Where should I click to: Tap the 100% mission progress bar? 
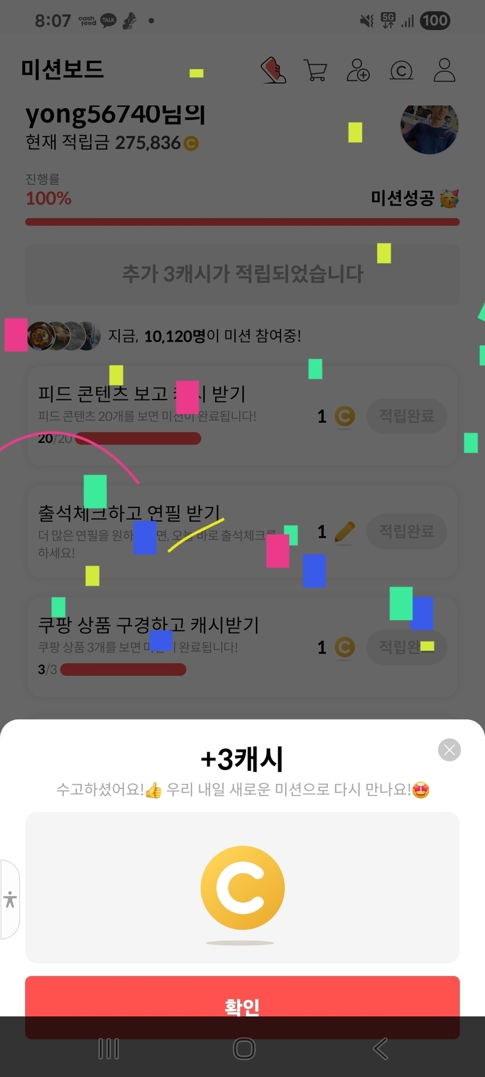tap(243, 222)
